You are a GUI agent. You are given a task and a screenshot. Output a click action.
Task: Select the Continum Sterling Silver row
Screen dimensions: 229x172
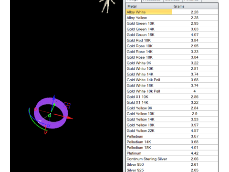coord(172,159)
